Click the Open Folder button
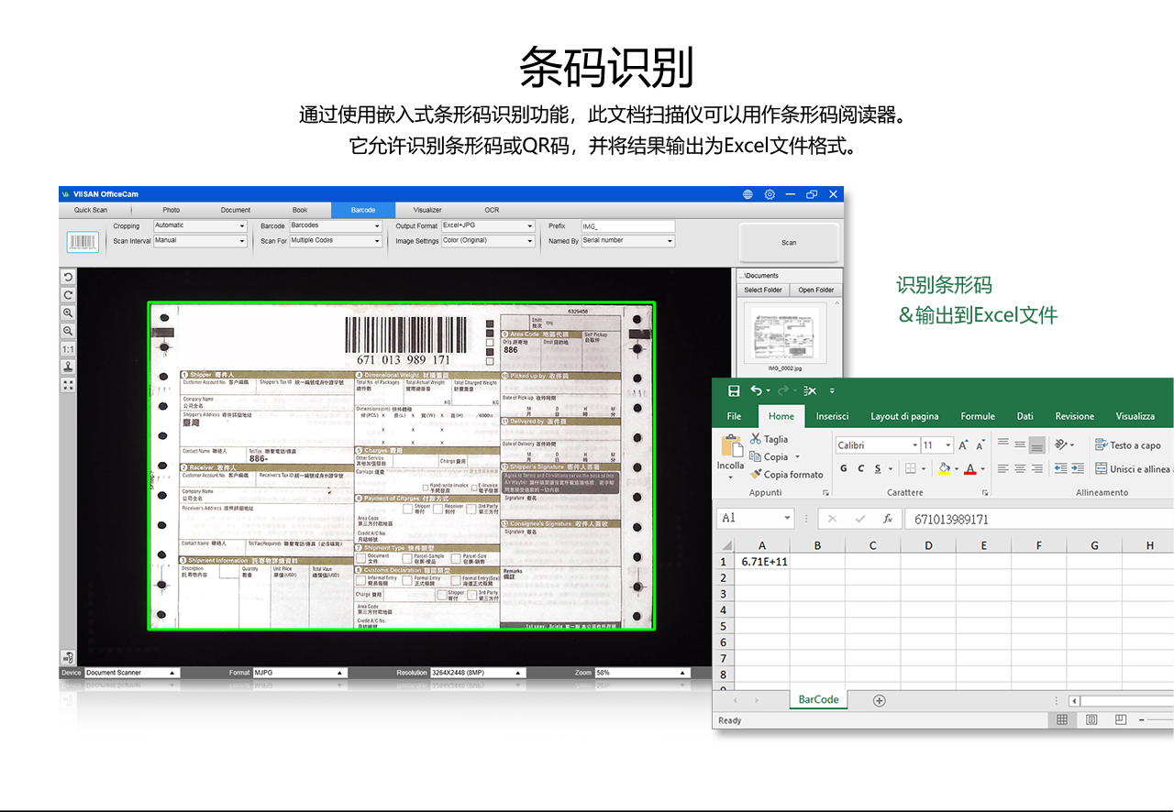1174x812 pixels. (x=815, y=290)
